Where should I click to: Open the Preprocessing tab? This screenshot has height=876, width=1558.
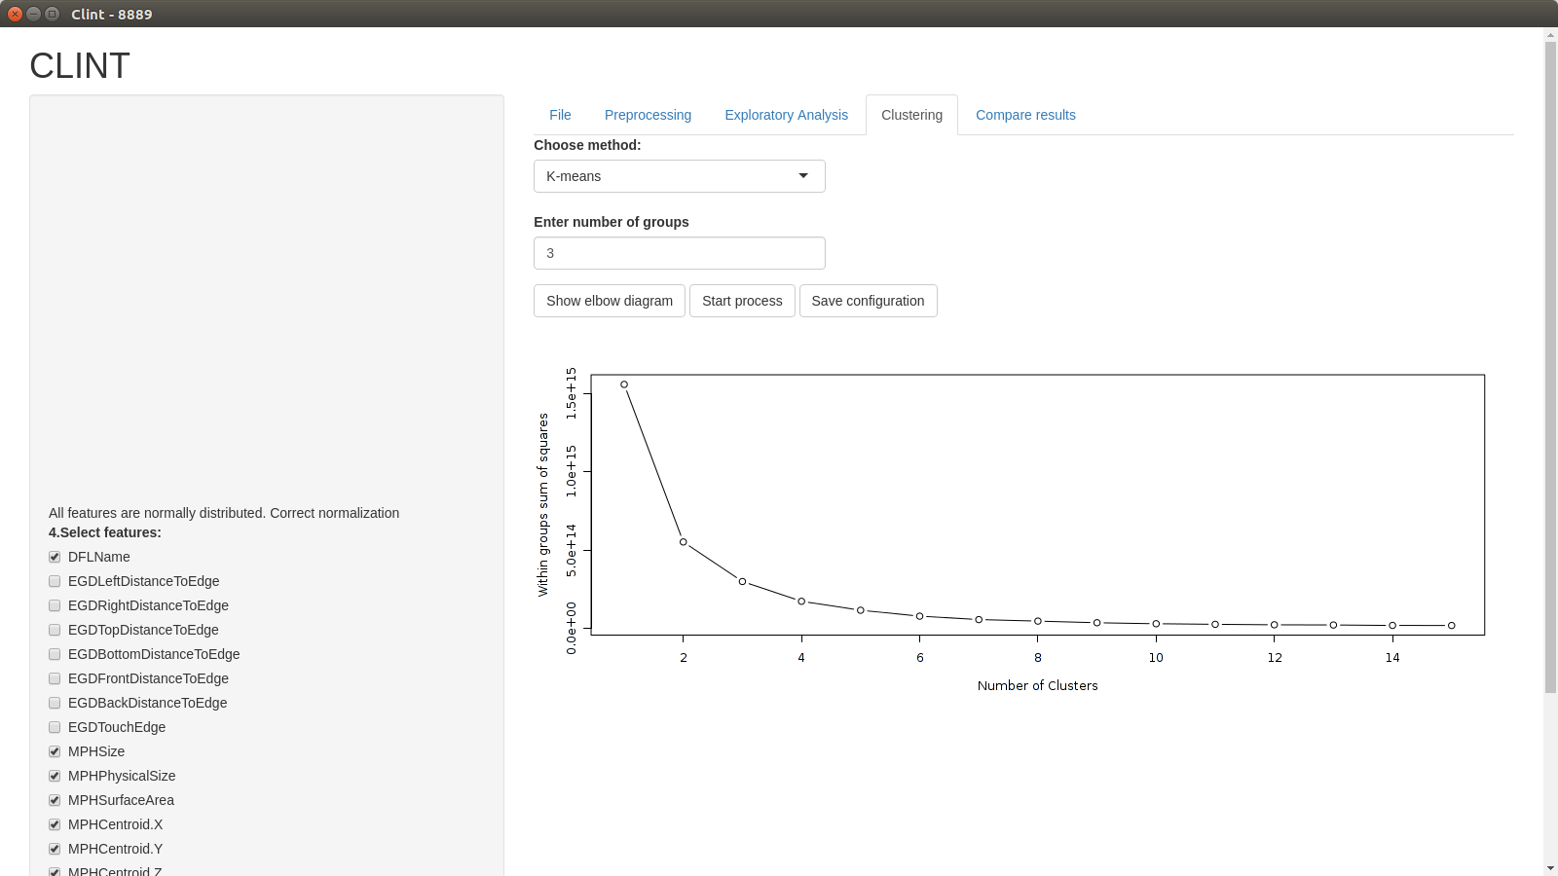coord(648,115)
